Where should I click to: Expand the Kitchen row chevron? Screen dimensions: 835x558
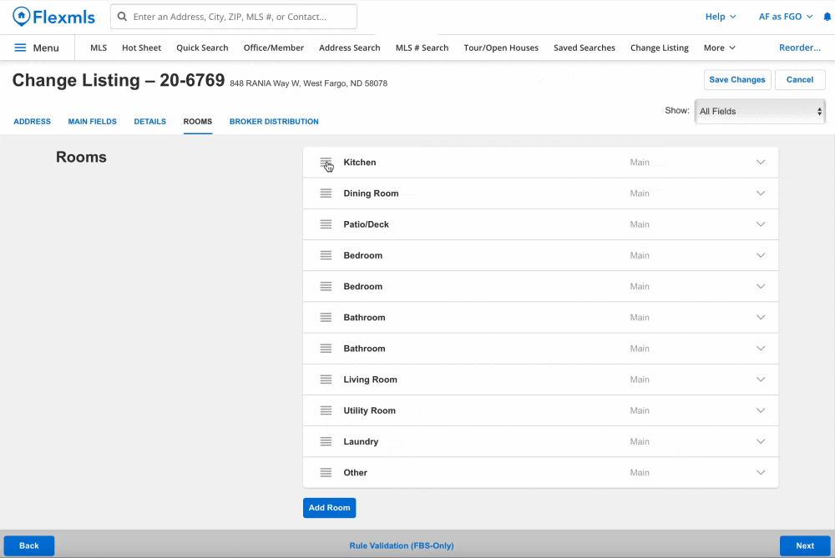(760, 163)
